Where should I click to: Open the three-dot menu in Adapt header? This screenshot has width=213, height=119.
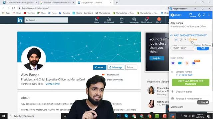tap(209, 15)
